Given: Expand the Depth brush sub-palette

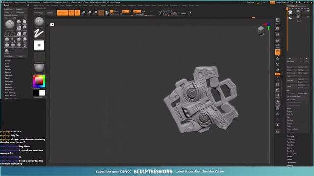Looking at the screenshot, I should tap(7, 66).
